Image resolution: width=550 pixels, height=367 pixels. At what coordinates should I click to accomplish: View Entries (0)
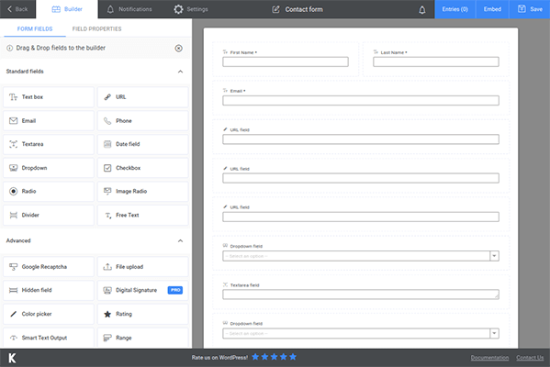(x=455, y=9)
